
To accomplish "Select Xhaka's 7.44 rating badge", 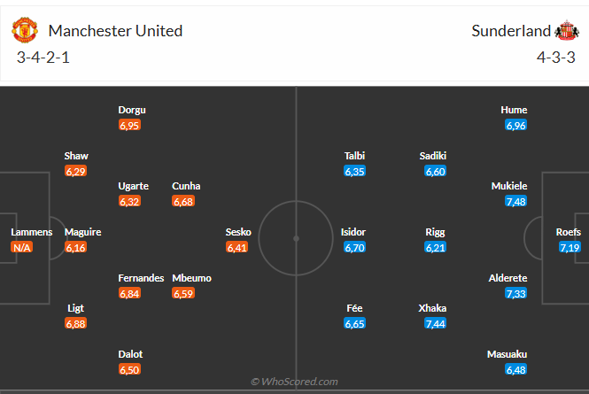I will [x=435, y=324].
